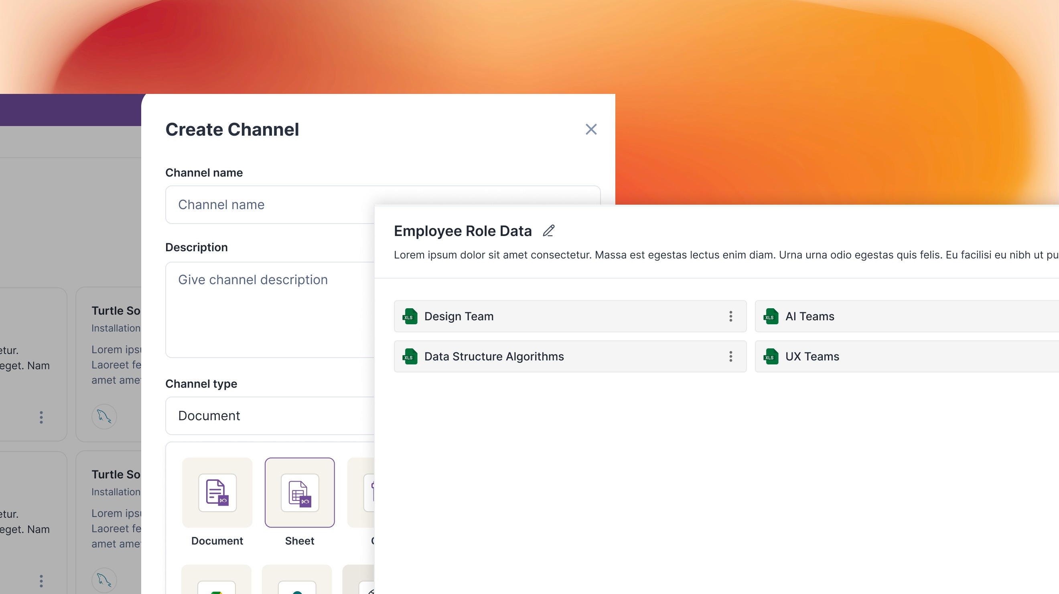Edit the Employee Role Data title
The width and height of the screenshot is (1059, 594).
pos(548,231)
